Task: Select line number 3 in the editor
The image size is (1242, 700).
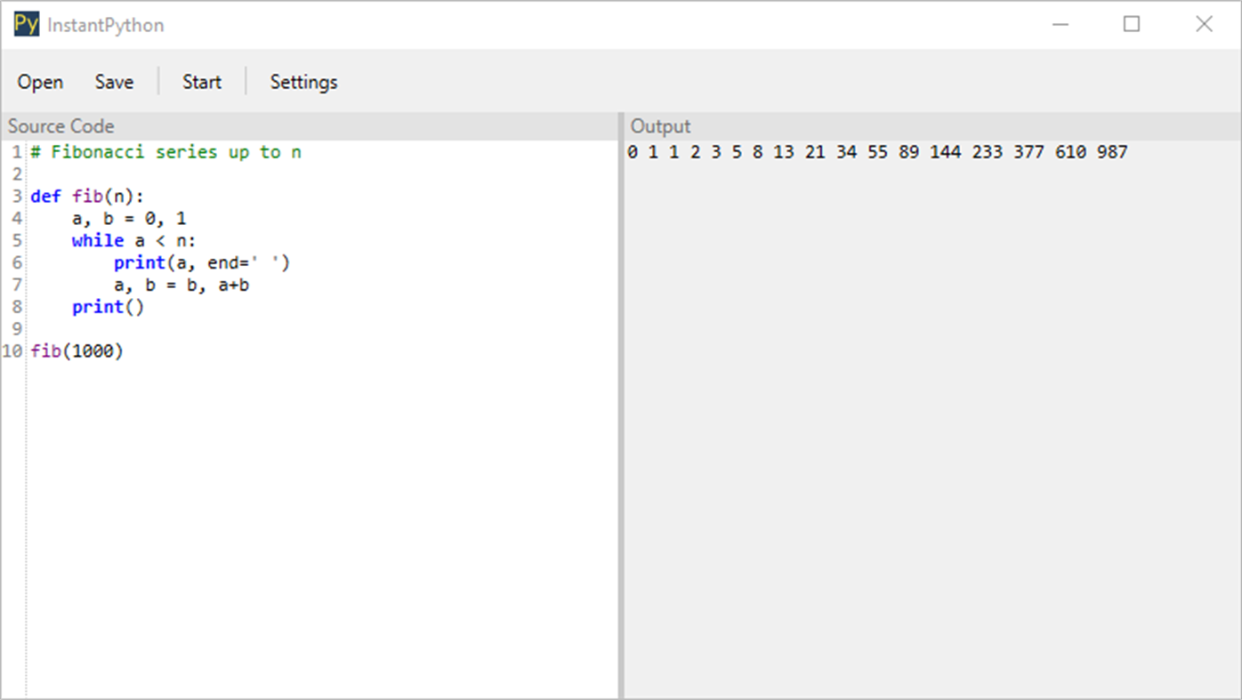Action: (16, 196)
